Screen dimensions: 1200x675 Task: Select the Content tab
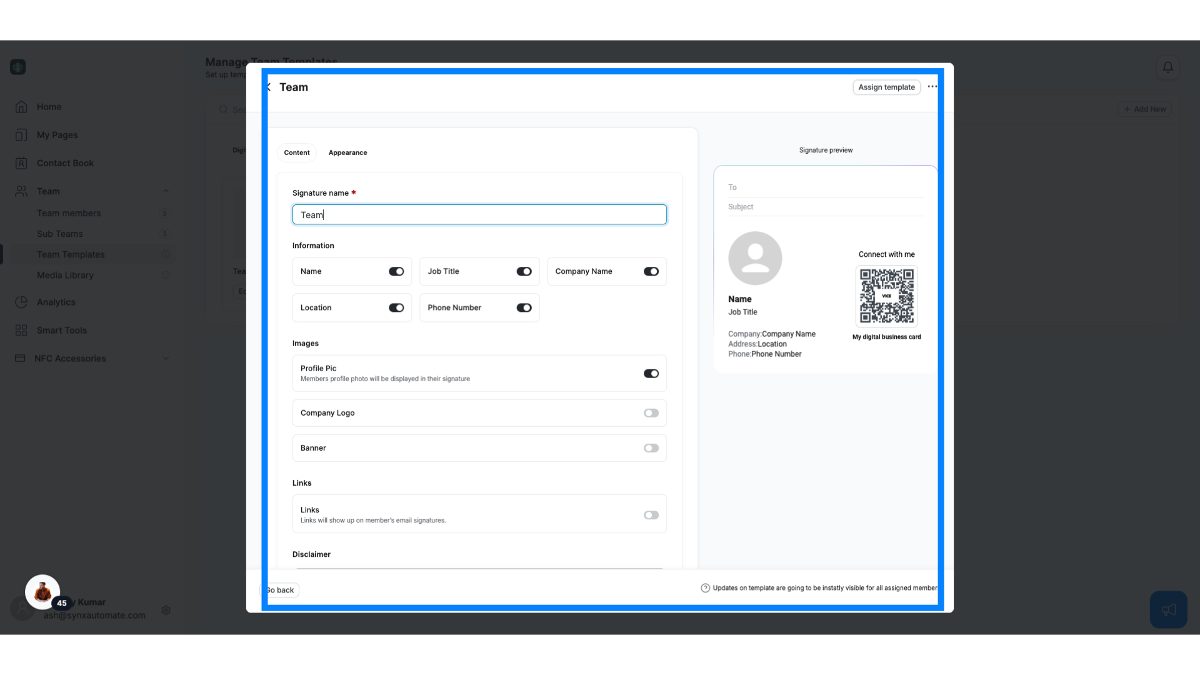coord(296,152)
